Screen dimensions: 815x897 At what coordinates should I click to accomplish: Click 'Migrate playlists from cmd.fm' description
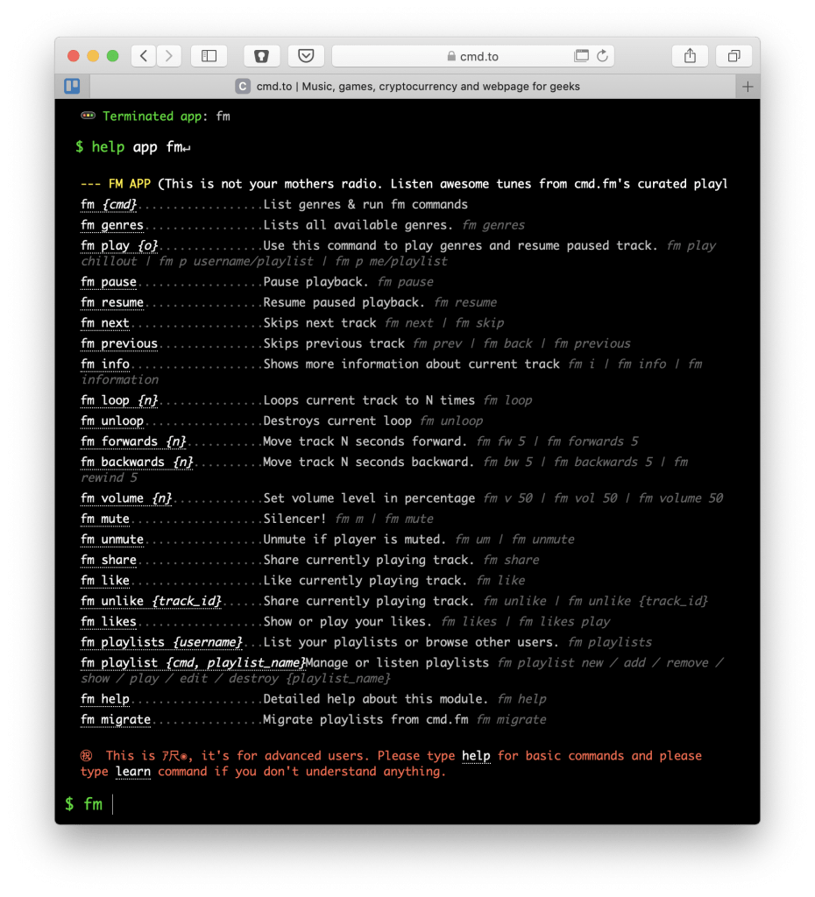(365, 720)
